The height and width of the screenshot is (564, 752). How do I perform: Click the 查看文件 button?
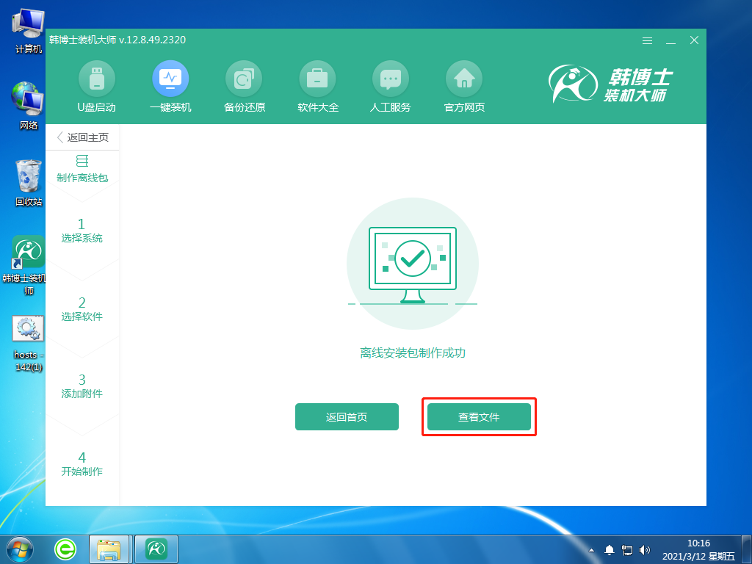pyautogui.click(x=479, y=417)
